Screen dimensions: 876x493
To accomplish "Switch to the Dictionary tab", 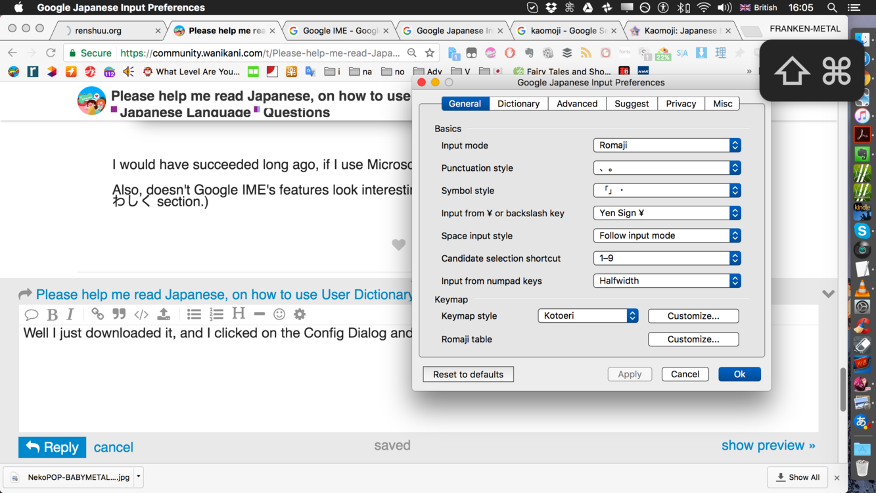I will (519, 104).
